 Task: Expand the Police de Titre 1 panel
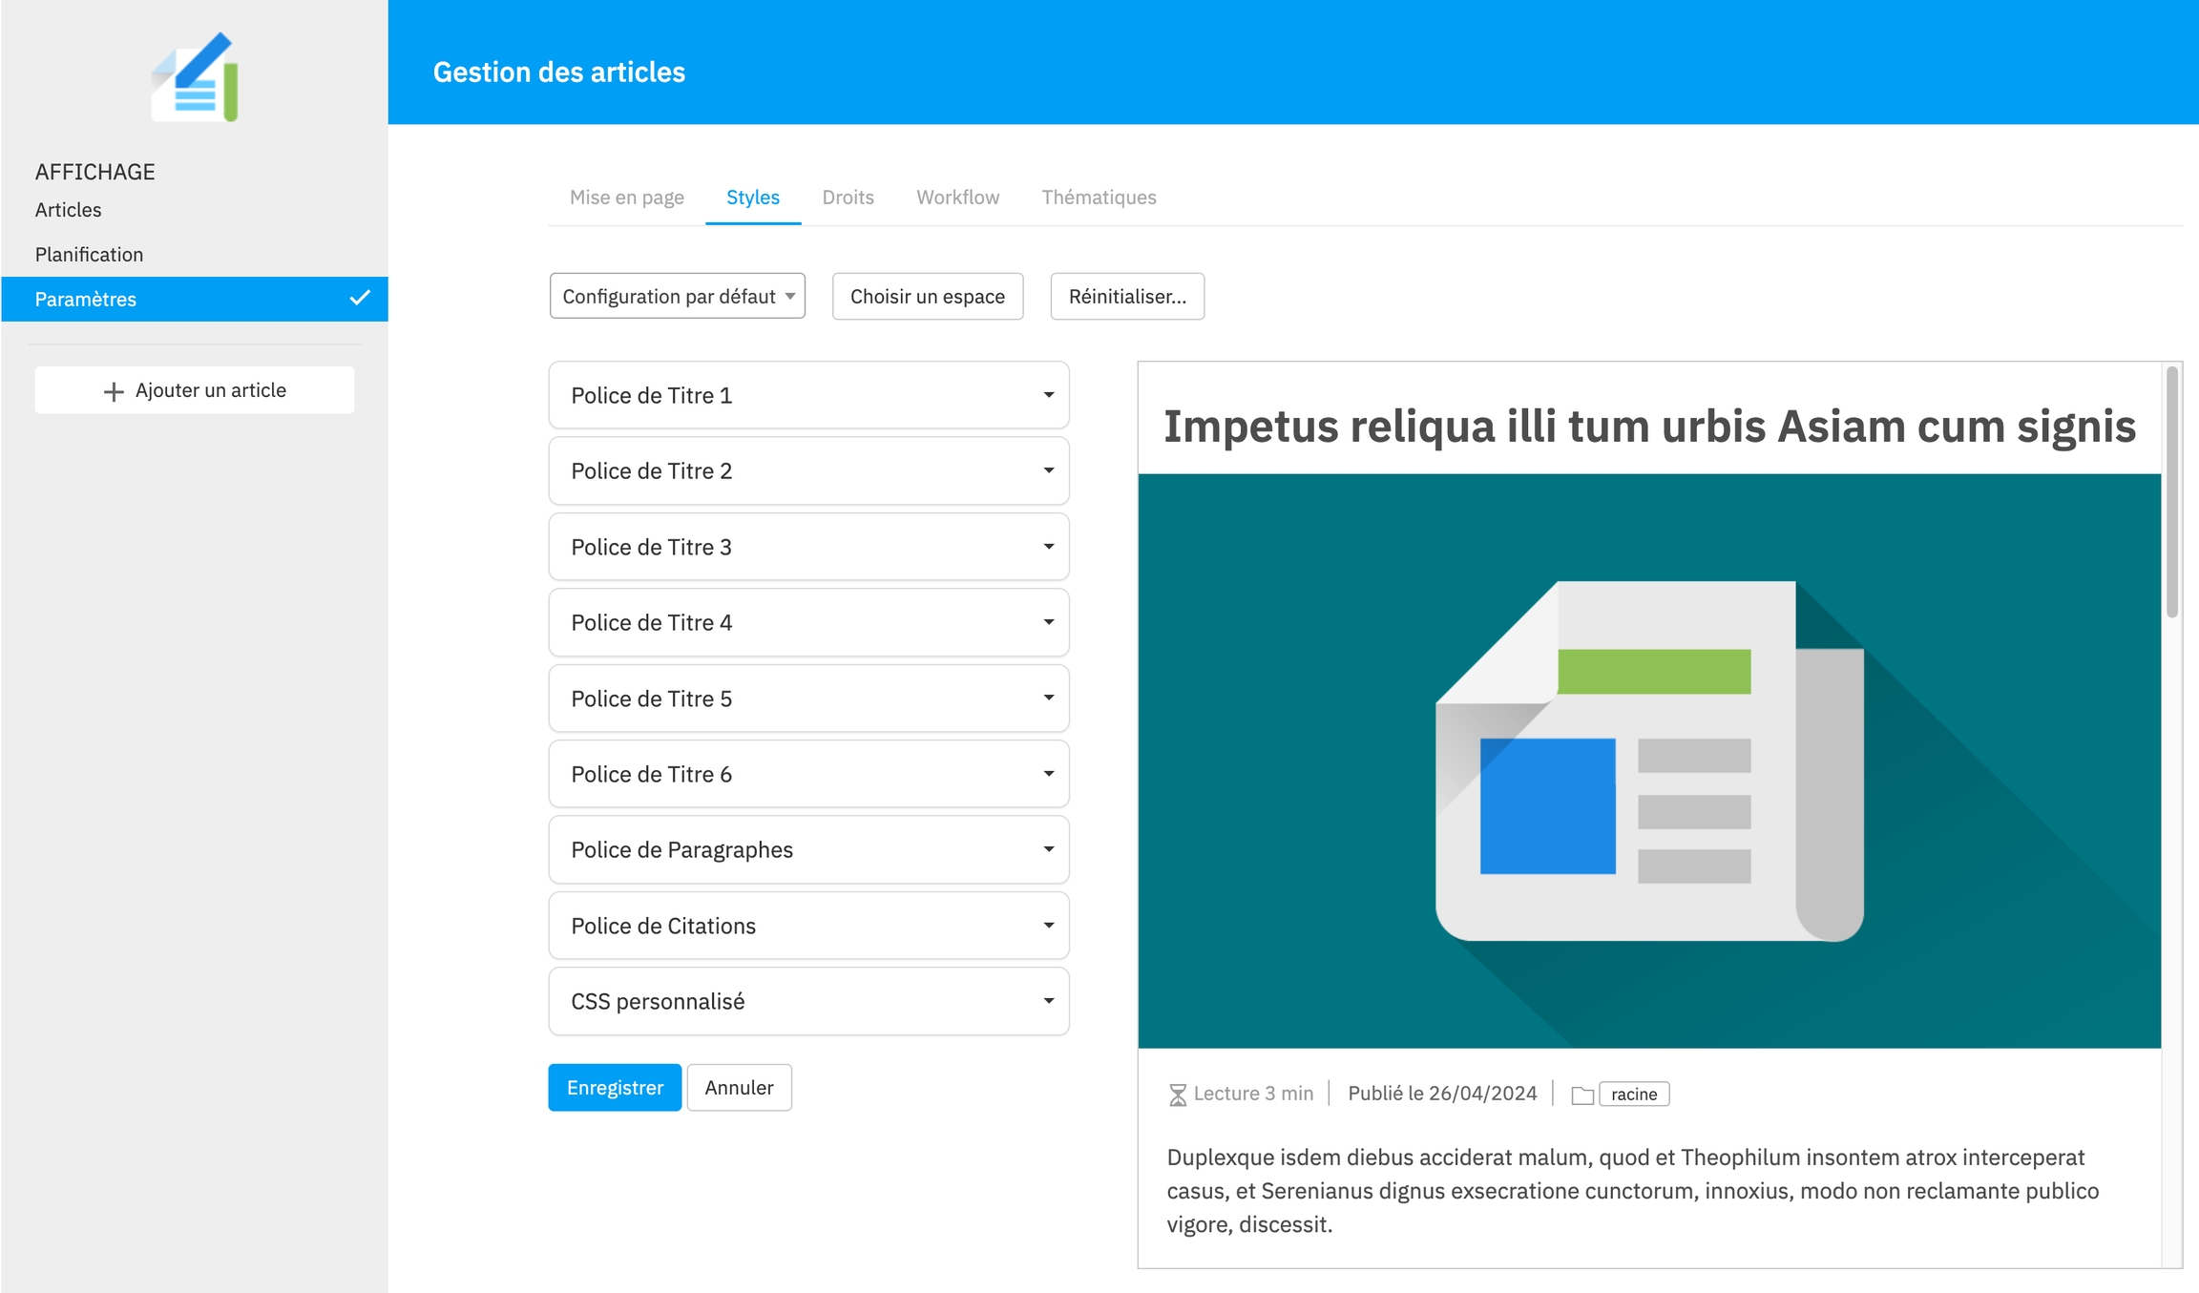click(808, 395)
